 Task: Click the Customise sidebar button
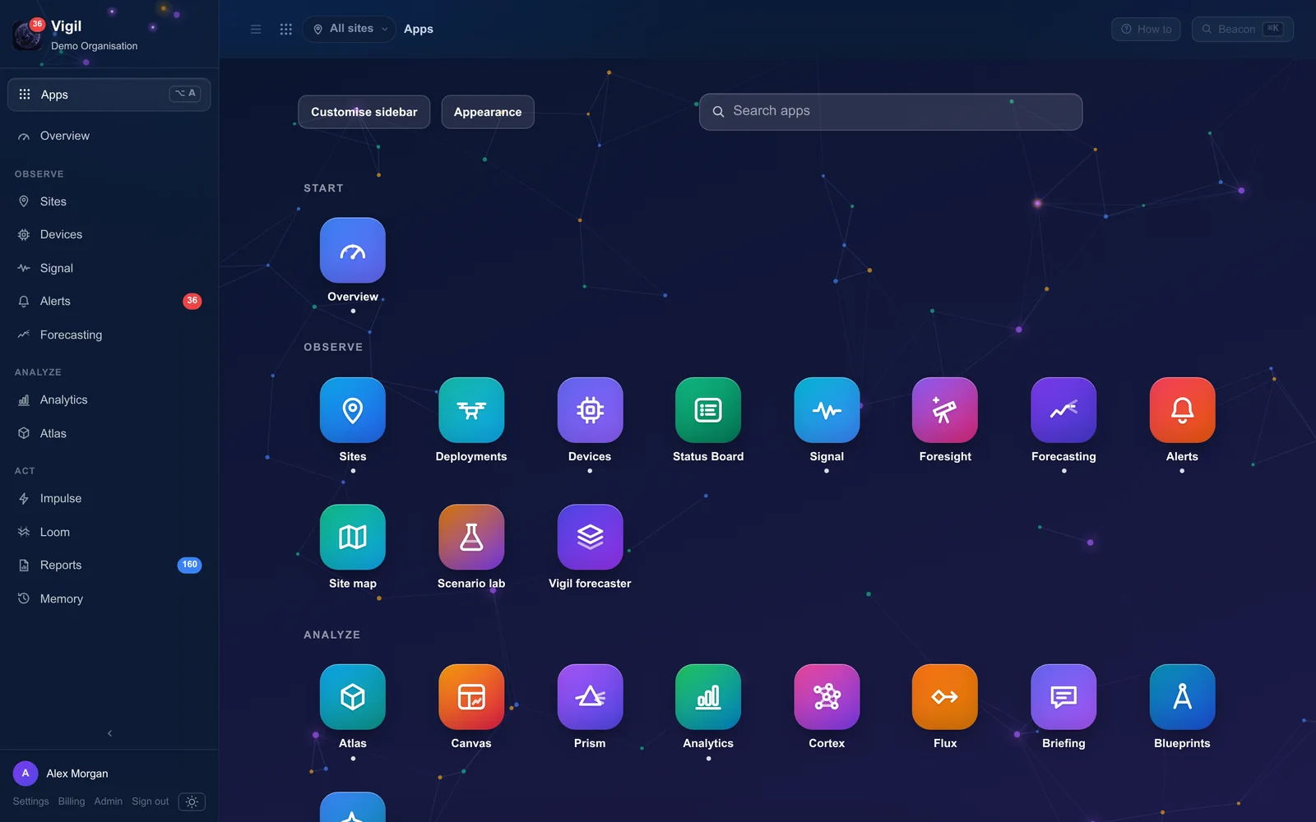(x=364, y=112)
